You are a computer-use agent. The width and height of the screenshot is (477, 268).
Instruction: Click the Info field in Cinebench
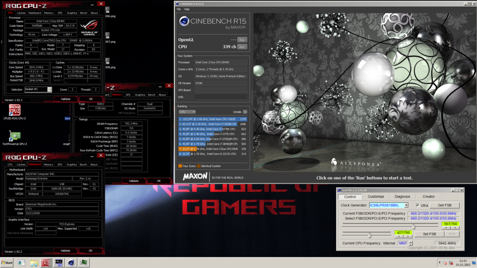(221, 97)
